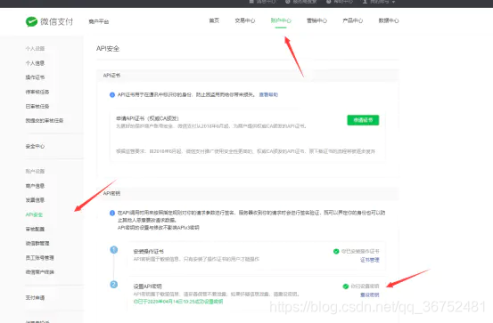Click the 设置API密钥 step title
The height and width of the screenshot is (323, 493).
[x=147, y=287]
